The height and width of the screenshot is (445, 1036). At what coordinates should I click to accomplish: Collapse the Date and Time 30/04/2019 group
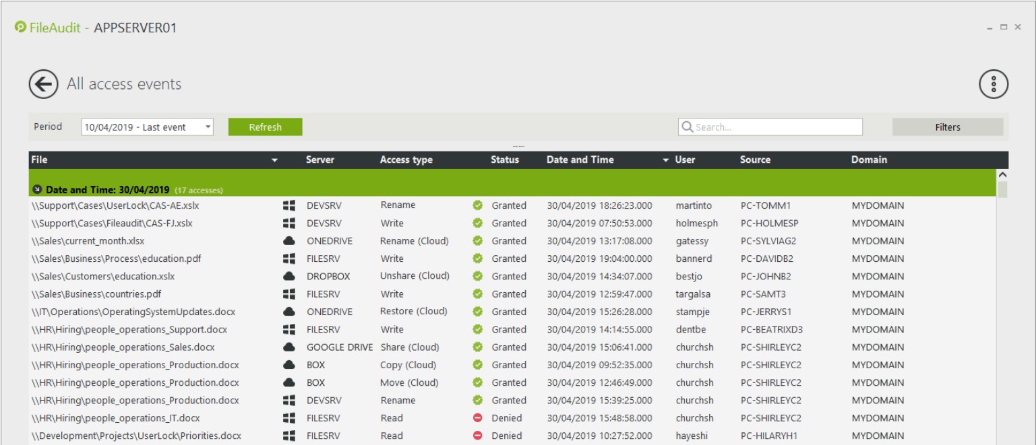click(x=38, y=190)
